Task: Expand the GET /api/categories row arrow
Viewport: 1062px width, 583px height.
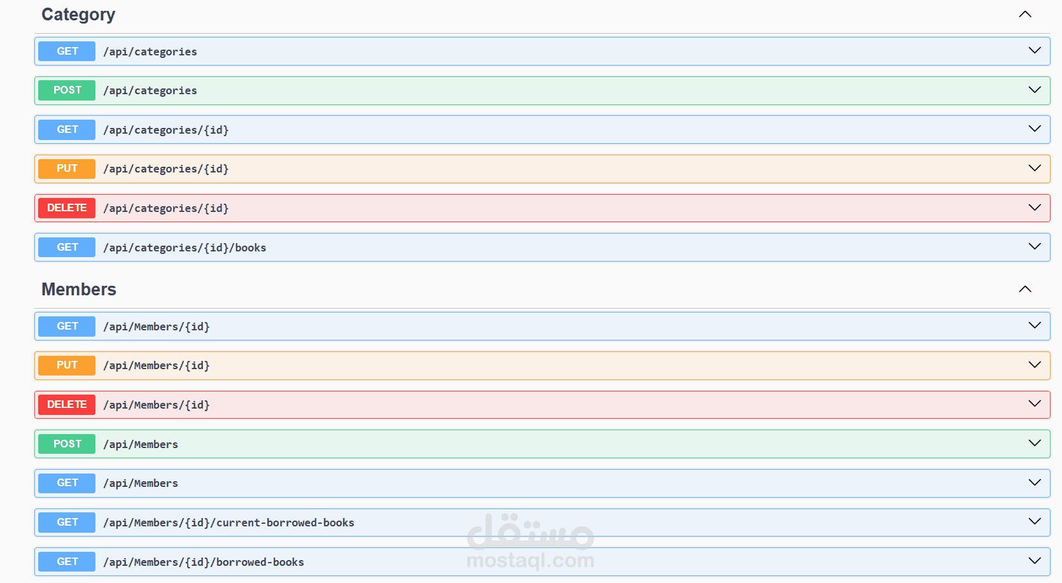Action: (1035, 50)
